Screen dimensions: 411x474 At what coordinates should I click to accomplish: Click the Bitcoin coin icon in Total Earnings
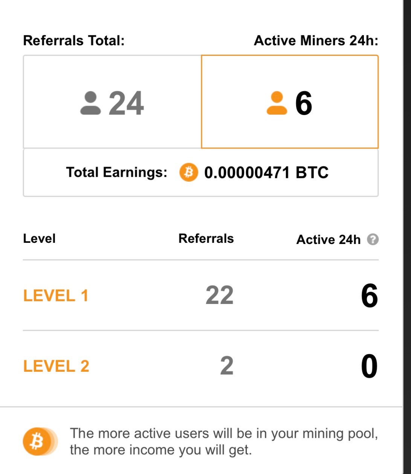188,172
